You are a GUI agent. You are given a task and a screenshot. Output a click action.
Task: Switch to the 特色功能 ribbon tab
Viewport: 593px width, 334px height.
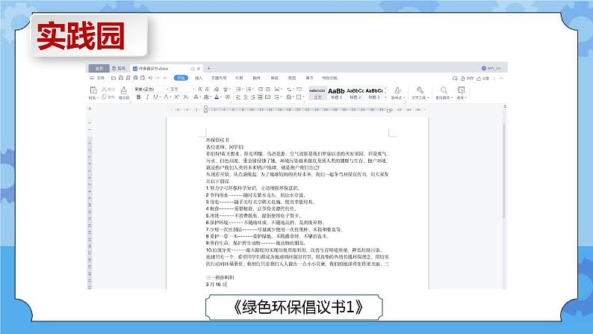[x=330, y=78]
